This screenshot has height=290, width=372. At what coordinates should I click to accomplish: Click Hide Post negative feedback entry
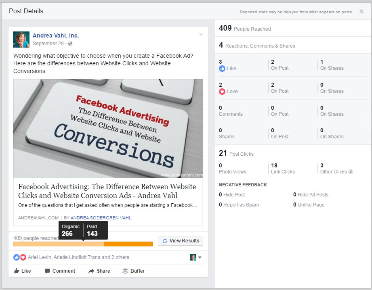click(x=232, y=195)
